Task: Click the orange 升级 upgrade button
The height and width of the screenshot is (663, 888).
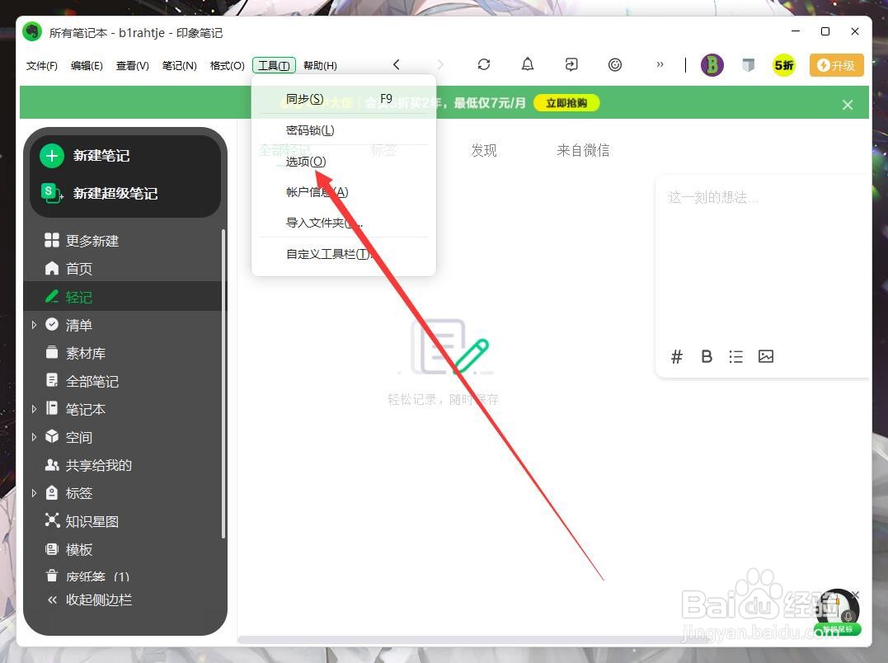Action: tap(836, 65)
